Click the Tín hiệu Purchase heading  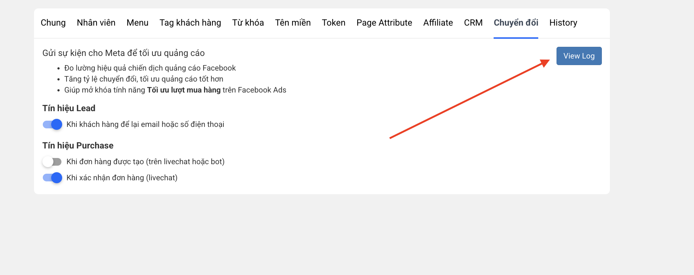pyautogui.click(x=78, y=146)
